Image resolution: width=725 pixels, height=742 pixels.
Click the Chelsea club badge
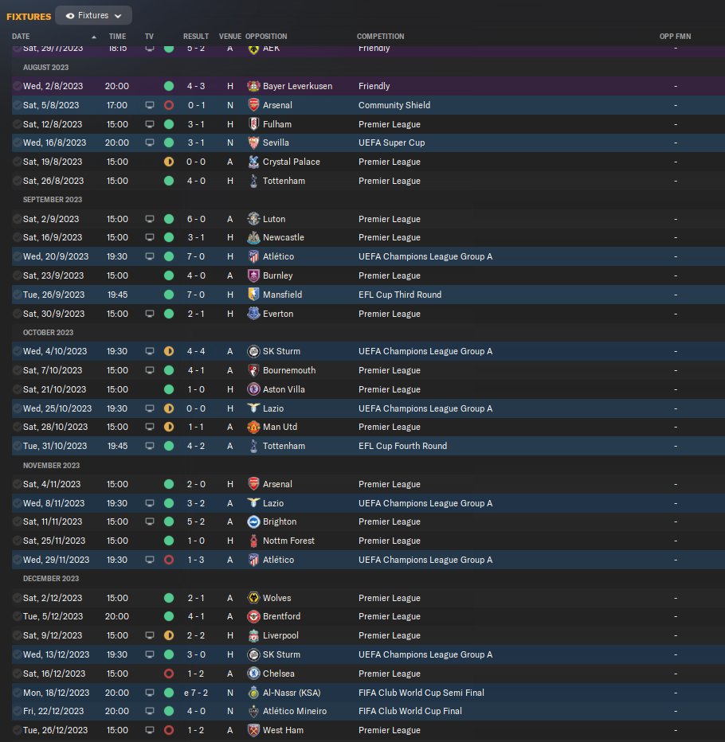(x=254, y=674)
